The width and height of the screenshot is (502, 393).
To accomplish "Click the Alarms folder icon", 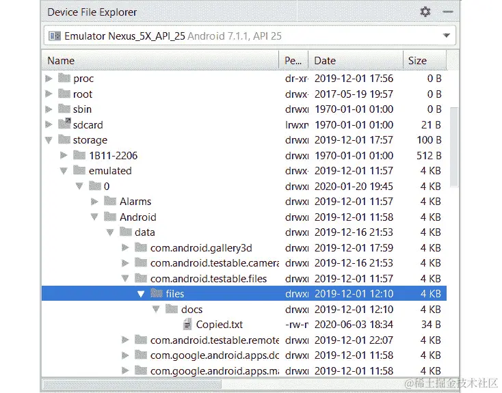I will pyautogui.click(x=110, y=201).
